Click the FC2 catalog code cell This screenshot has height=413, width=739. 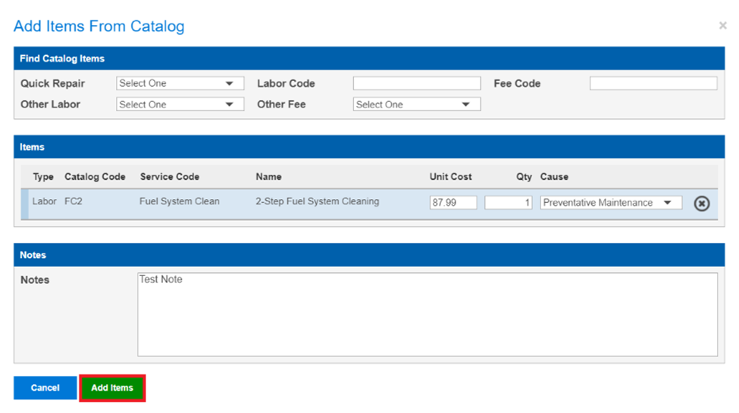(x=74, y=201)
